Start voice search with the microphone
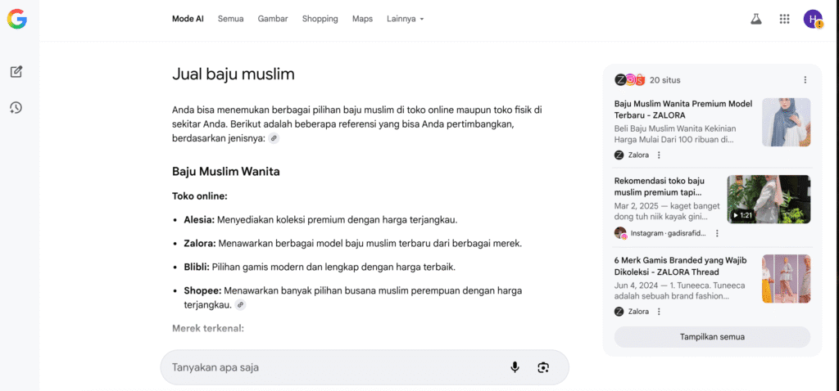 (515, 367)
